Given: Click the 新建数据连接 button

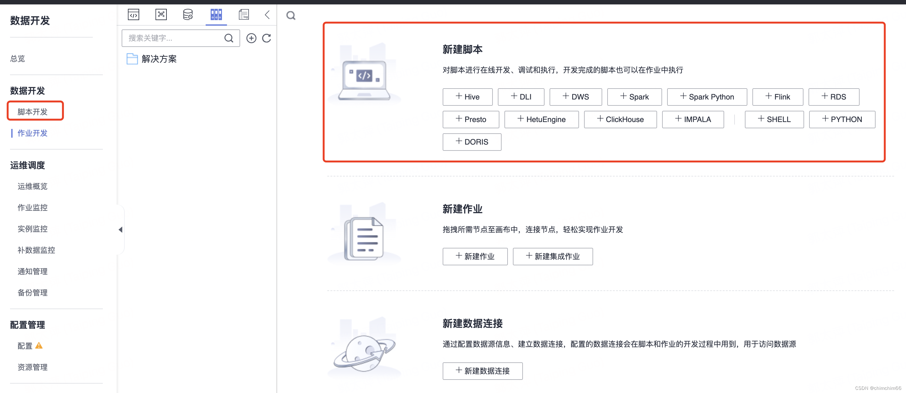Looking at the screenshot, I should [x=482, y=371].
